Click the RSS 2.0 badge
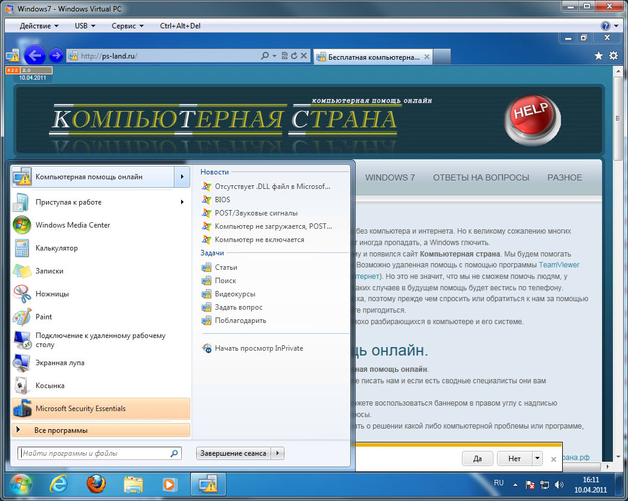This screenshot has width=628, height=501. pos(29,70)
